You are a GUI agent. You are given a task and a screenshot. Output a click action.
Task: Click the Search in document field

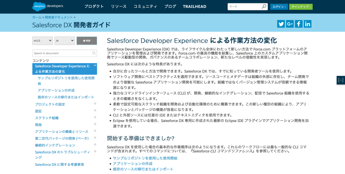click(64, 53)
